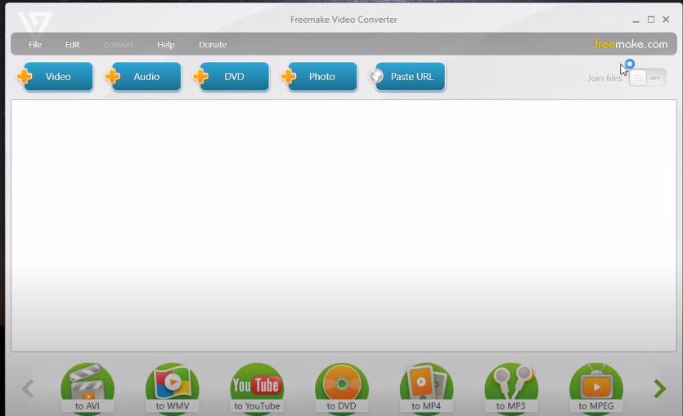Image resolution: width=683 pixels, height=416 pixels.
Task: Maximize the Freemake Video Converter window
Action: coord(651,20)
